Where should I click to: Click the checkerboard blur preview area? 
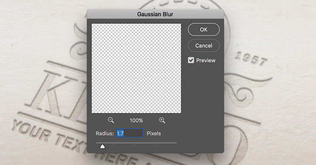136,69
